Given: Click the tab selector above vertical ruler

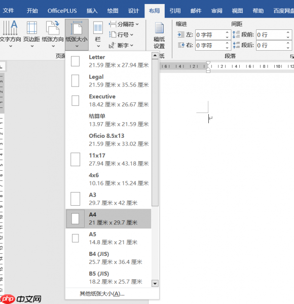Looking at the screenshot, I should [2, 67].
